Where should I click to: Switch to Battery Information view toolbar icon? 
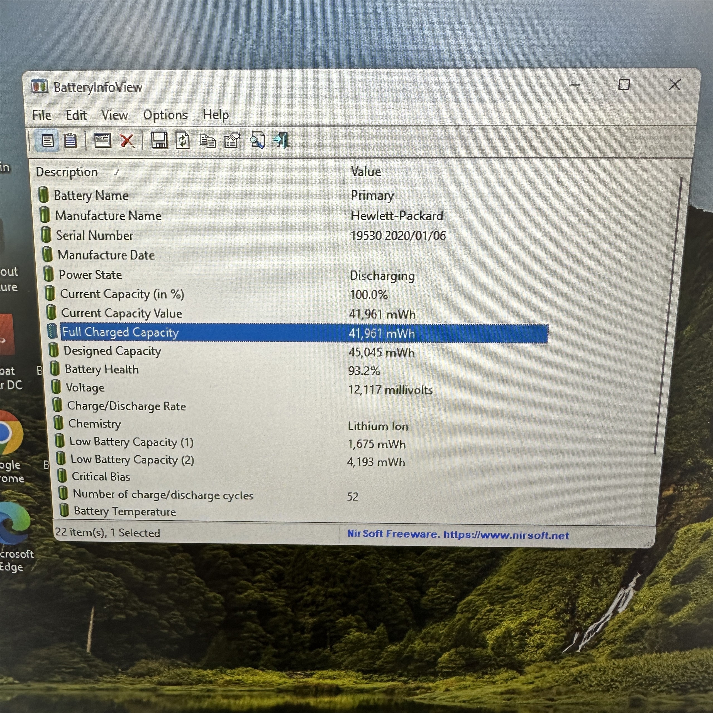[47, 141]
